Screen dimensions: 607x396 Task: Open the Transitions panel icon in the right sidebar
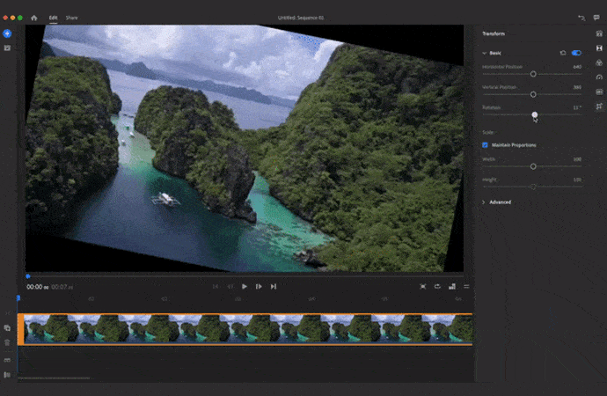[599, 48]
